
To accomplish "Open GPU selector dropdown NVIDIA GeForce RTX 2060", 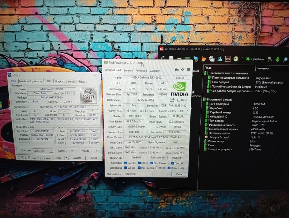I will click(129, 174).
